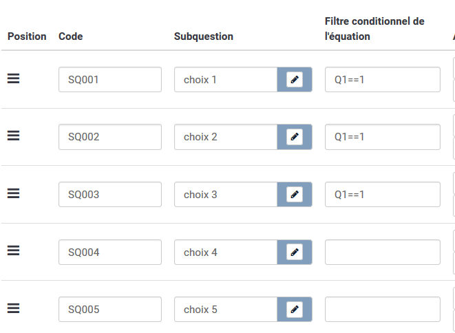Open the pencil editor for choix 3
Viewport: 455px width, 333px height.
pyautogui.click(x=295, y=195)
